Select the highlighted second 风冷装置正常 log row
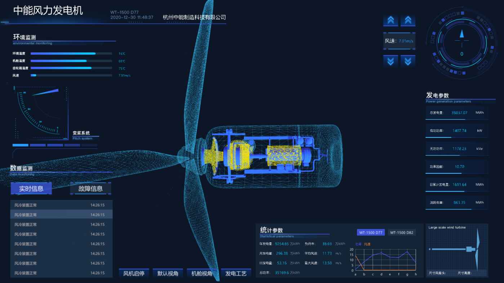The width and height of the screenshot is (504, 283). click(61, 215)
